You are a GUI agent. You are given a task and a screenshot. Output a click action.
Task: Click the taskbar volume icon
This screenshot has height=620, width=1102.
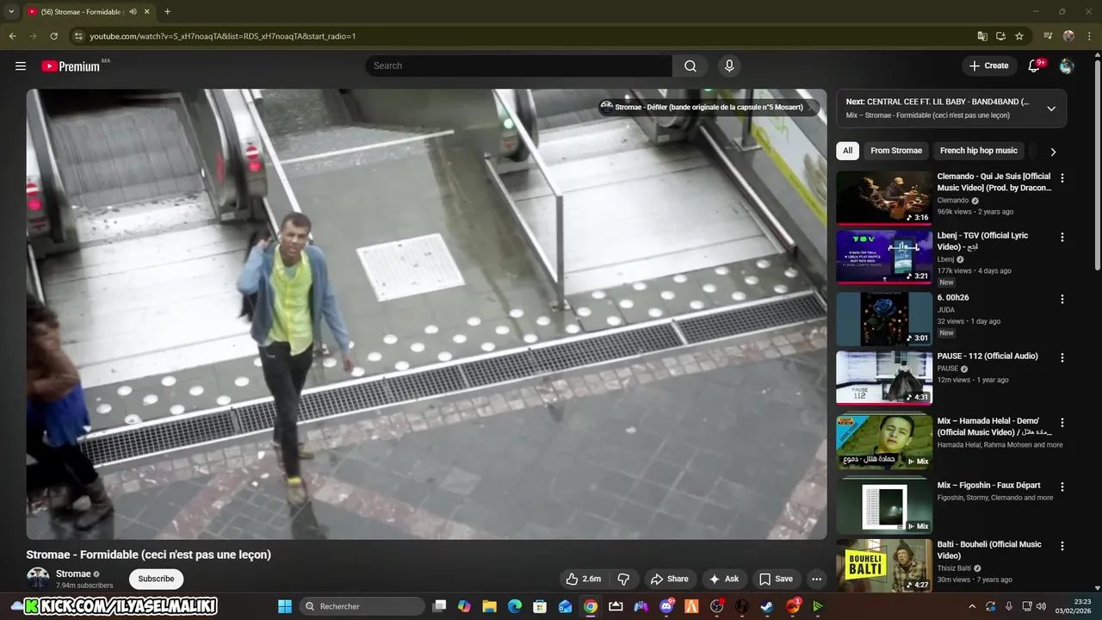[1042, 606]
